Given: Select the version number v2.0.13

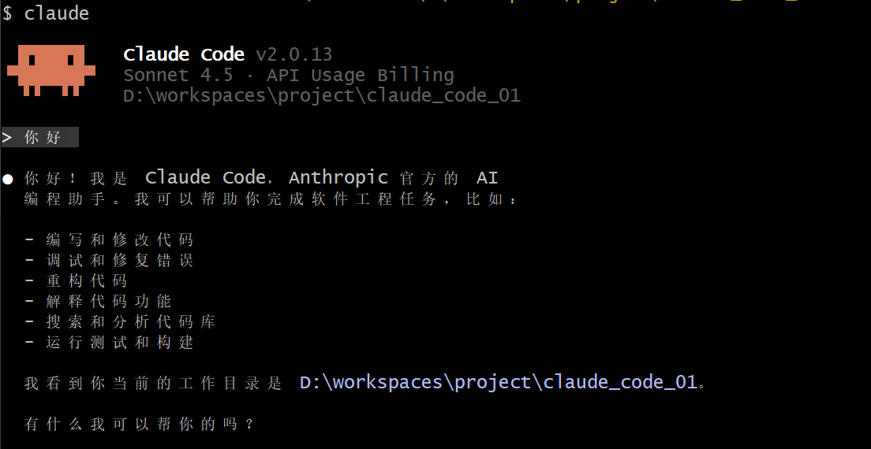Looking at the screenshot, I should pos(293,54).
